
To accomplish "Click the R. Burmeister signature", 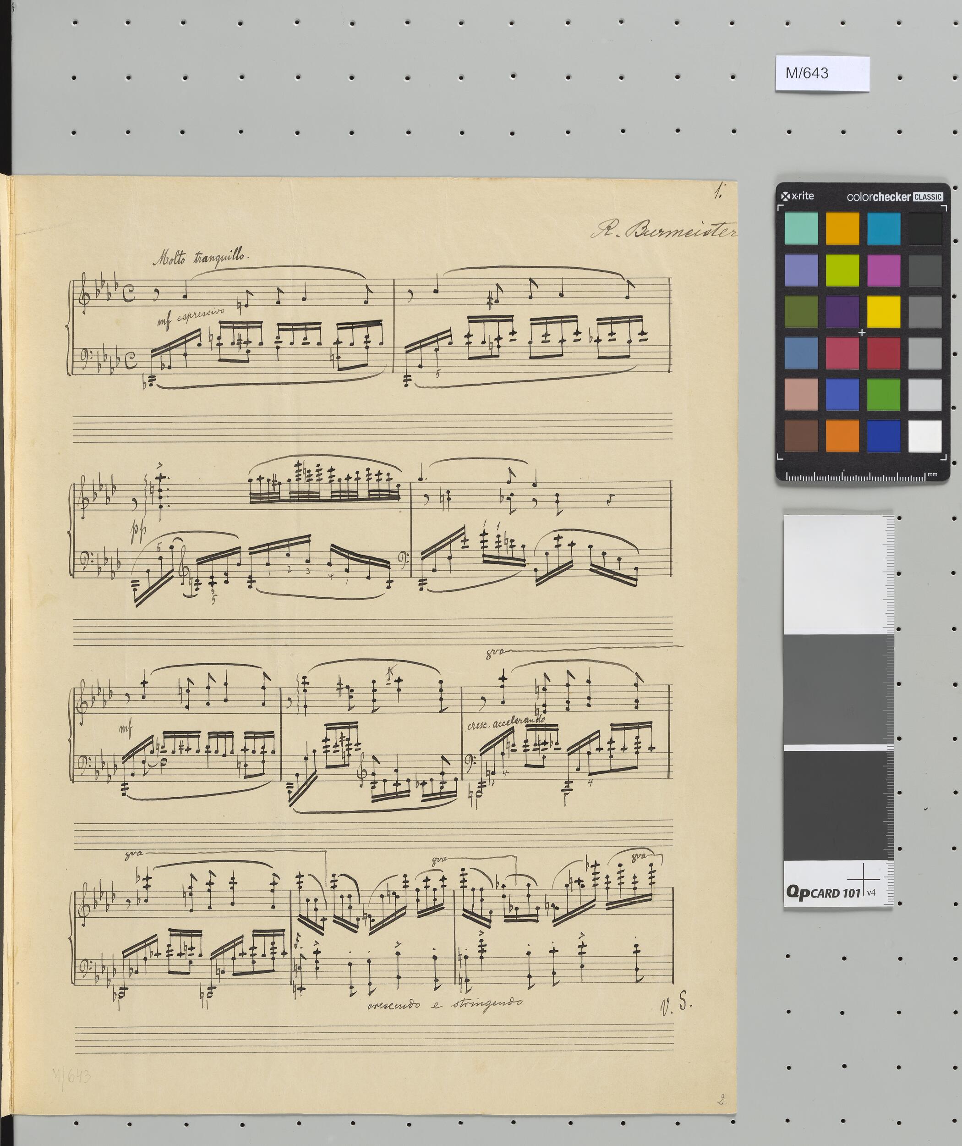I will point(663,230).
